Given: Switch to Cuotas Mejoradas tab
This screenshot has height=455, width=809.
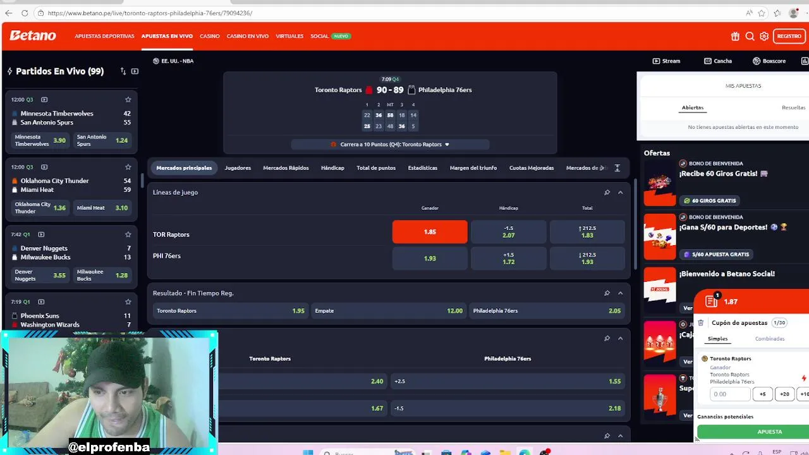Looking at the screenshot, I should pyautogui.click(x=532, y=168).
